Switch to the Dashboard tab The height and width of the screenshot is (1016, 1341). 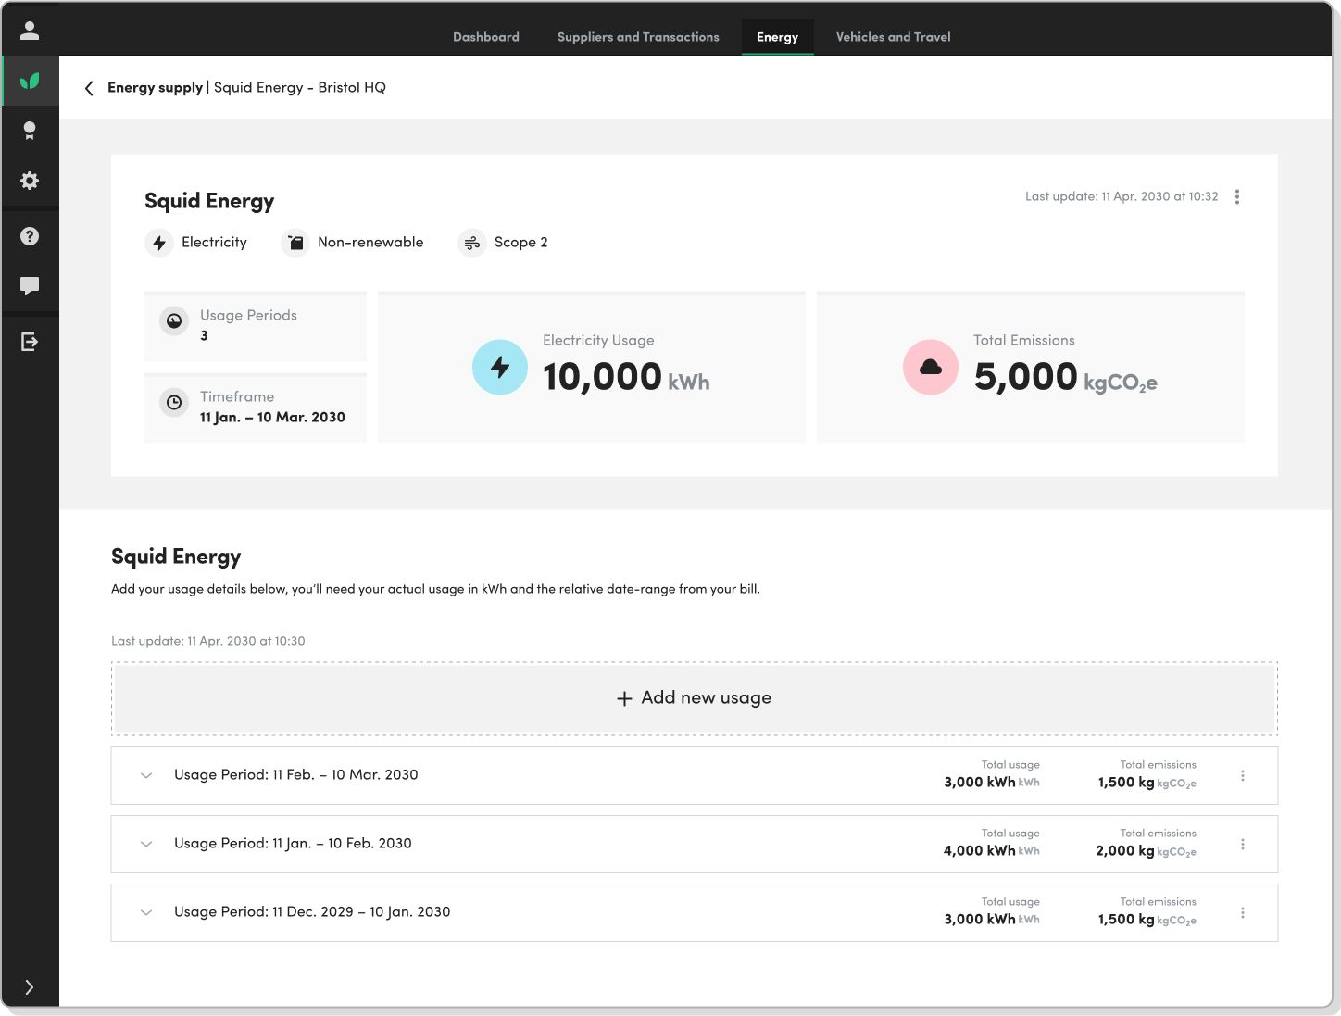click(486, 37)
